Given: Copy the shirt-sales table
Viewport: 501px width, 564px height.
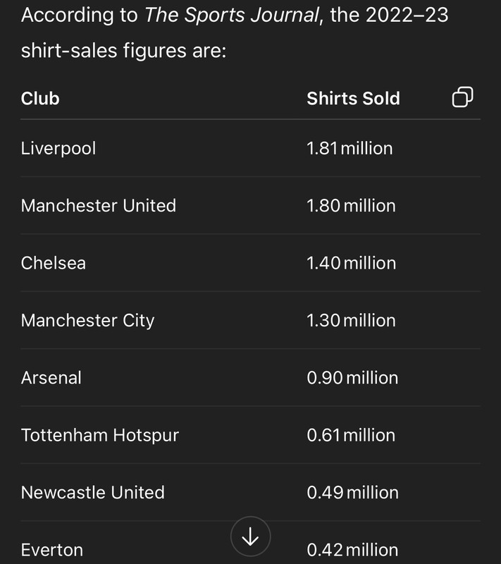Looking at the screenshot, I should pyautogui.click(x=462, y=97).
